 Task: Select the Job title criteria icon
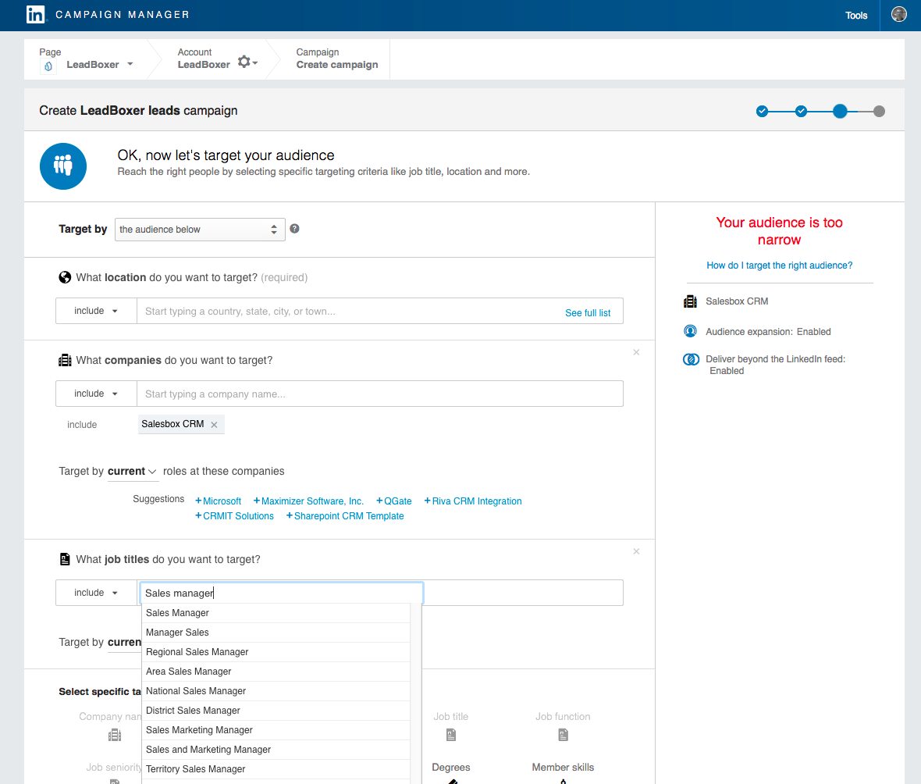click(451, 735)
